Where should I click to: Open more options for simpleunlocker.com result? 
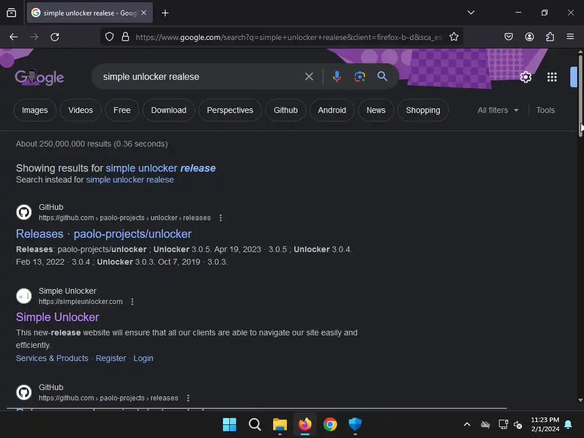(x=132, y=302)
